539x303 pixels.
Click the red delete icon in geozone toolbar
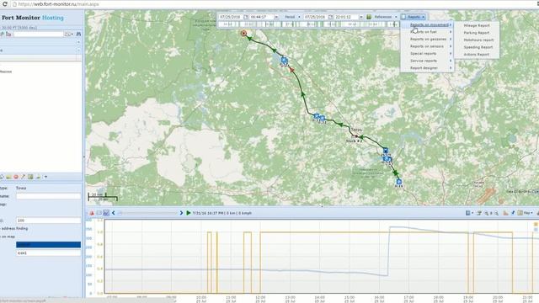pyautogui.click(x=16, y=177)
